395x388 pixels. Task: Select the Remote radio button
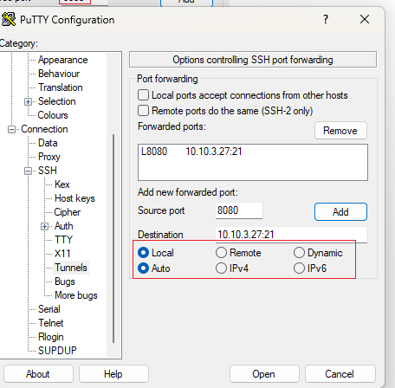[x=221, y=253]
